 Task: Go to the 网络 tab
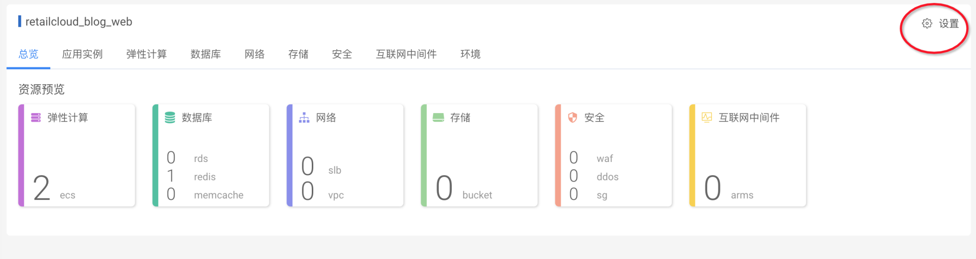click(255, 54)
